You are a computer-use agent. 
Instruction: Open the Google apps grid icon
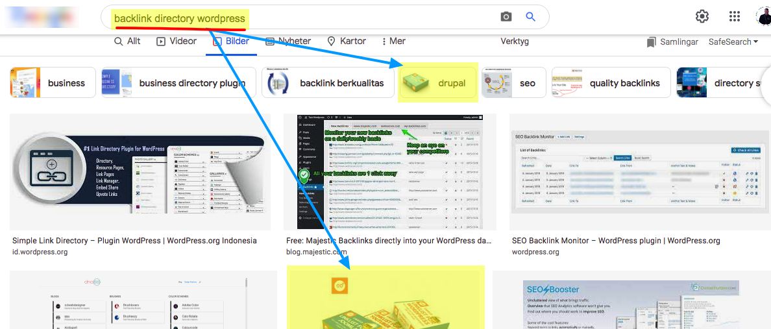point(735,17)
